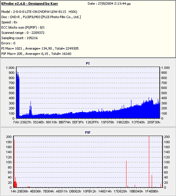Click the PIF Max statistics line

36,54
